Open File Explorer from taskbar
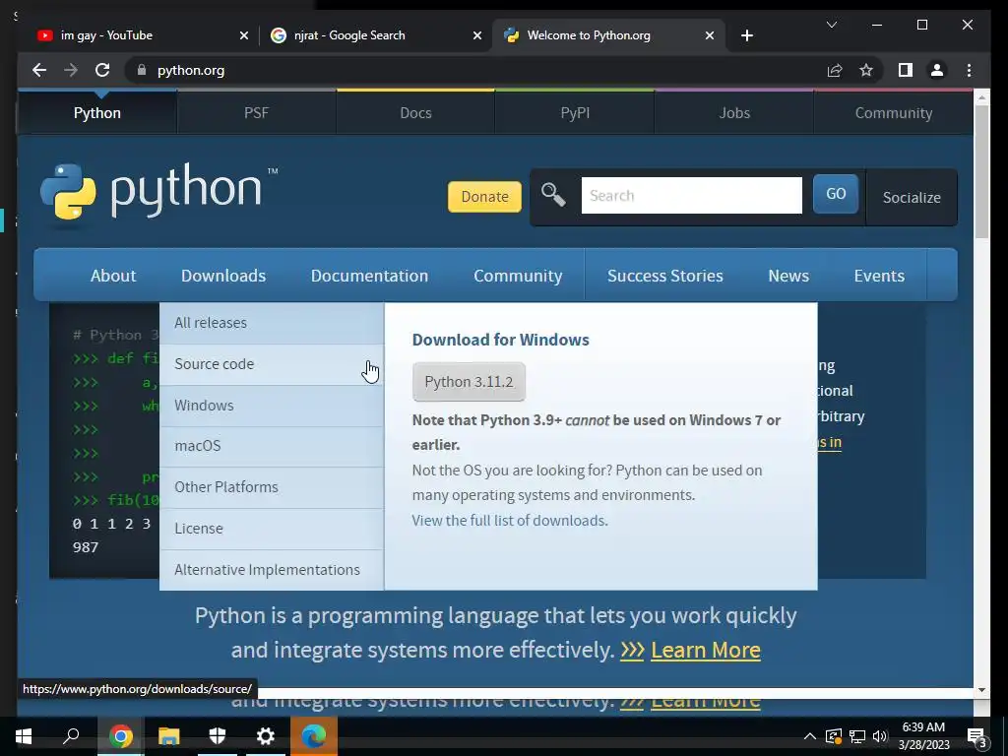Viewport: 1008px width, 756px height. (169, 736)
